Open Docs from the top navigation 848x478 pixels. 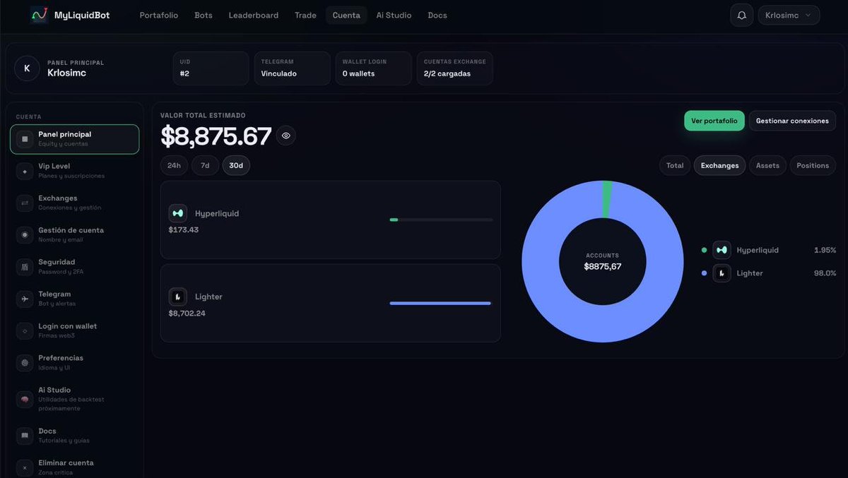tap(437, 15)
